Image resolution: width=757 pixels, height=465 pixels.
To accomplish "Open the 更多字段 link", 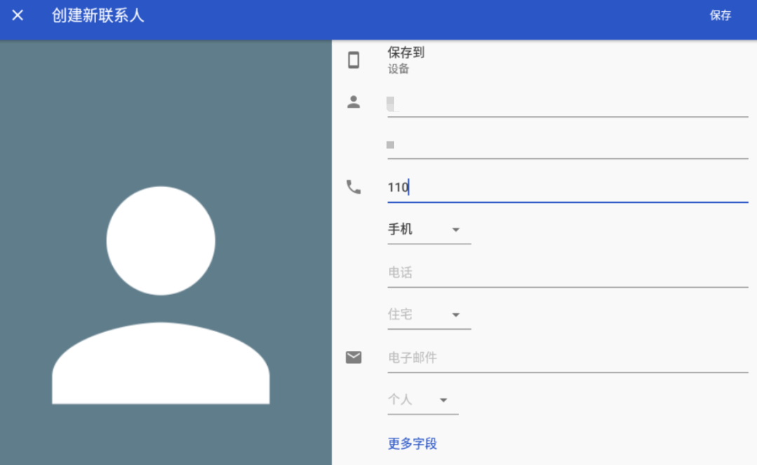I will point(412,443).
